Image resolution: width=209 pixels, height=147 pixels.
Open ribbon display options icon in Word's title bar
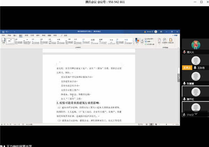click(161, 32)
